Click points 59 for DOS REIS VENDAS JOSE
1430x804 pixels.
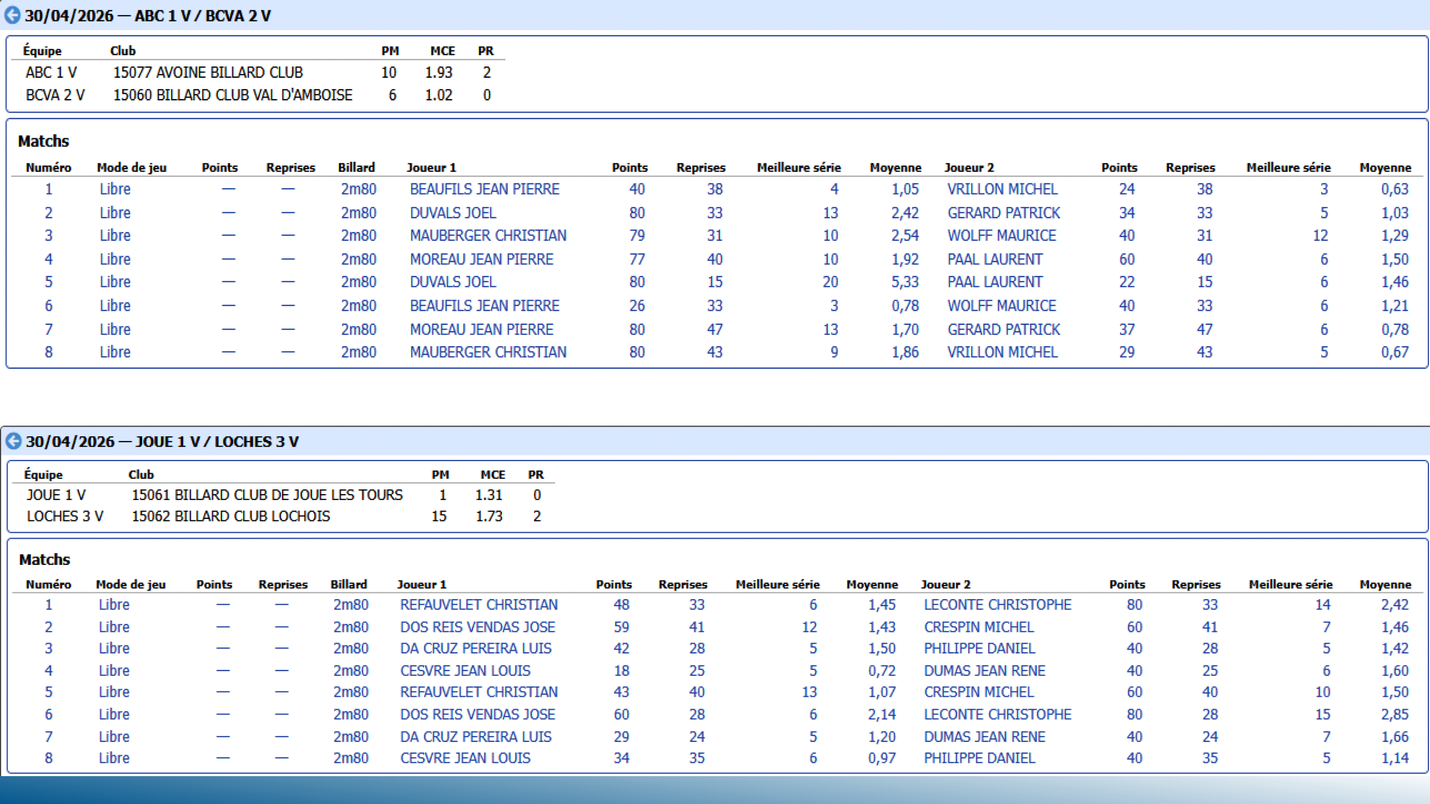[x=621, y=627]
